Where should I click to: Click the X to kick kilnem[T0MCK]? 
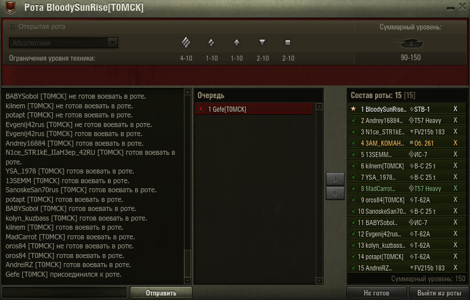pyautogui.click(x=455, y=166)
